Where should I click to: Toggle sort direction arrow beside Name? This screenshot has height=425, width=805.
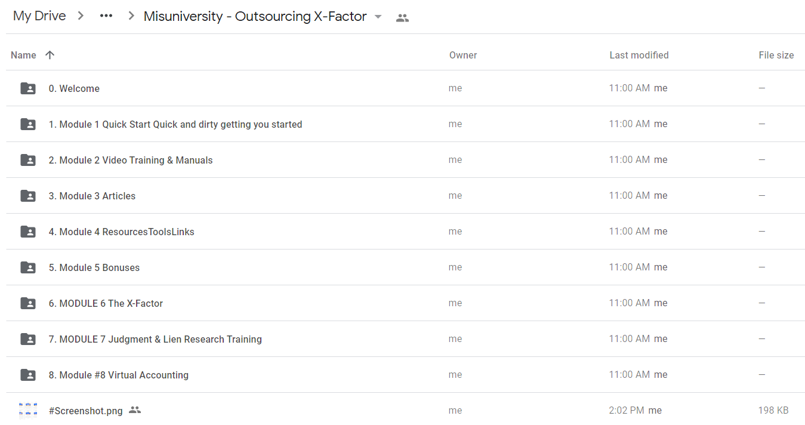(x=50, y=55)
